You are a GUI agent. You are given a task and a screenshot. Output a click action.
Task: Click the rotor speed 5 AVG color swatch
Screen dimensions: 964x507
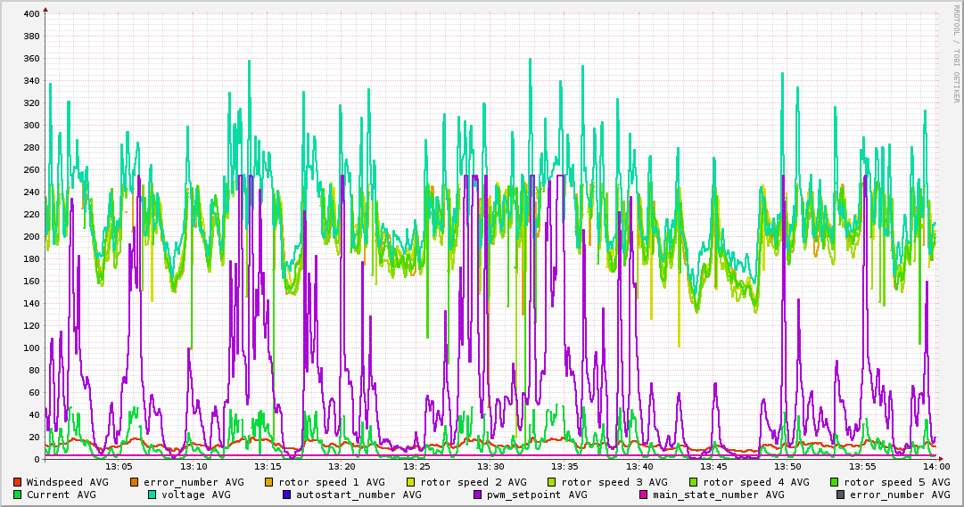pos(834,482)
